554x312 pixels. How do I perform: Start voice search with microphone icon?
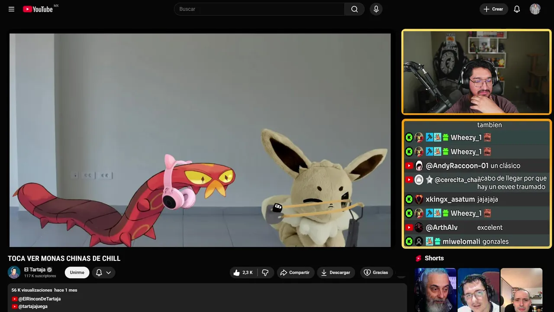point(376,9)
